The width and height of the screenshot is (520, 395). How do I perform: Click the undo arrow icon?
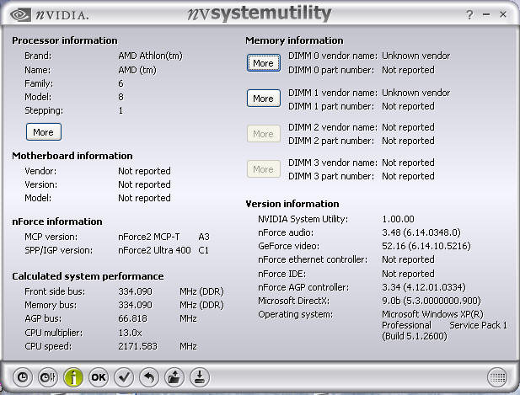(149, 377)
